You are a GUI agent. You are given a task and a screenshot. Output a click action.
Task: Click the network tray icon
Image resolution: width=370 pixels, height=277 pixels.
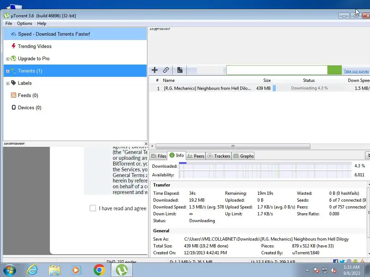(x=325, y=270)
